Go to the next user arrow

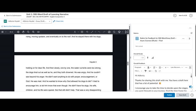tap(191, 15)
